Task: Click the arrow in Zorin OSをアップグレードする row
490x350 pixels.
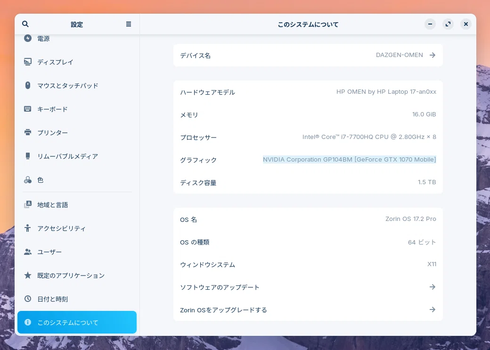Action: [x=433, y=309]
